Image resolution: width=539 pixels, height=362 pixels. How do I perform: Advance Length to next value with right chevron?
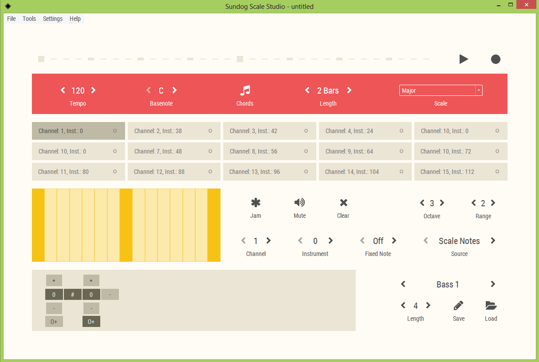(349, 90)
